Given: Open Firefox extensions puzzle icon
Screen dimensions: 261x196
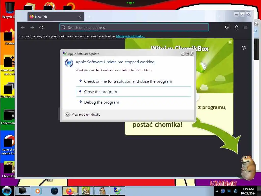Looking at the screenshot, I should point(236,27).
